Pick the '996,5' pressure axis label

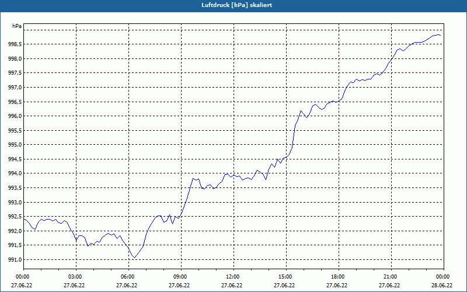(x=16, y=102)
